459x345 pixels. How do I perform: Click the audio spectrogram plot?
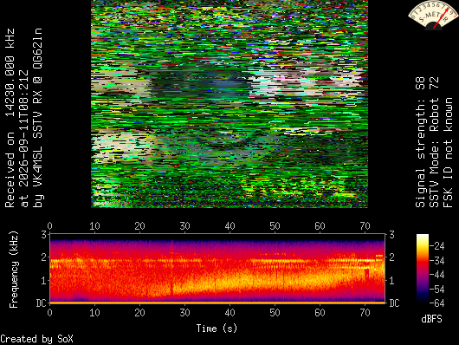217,268
